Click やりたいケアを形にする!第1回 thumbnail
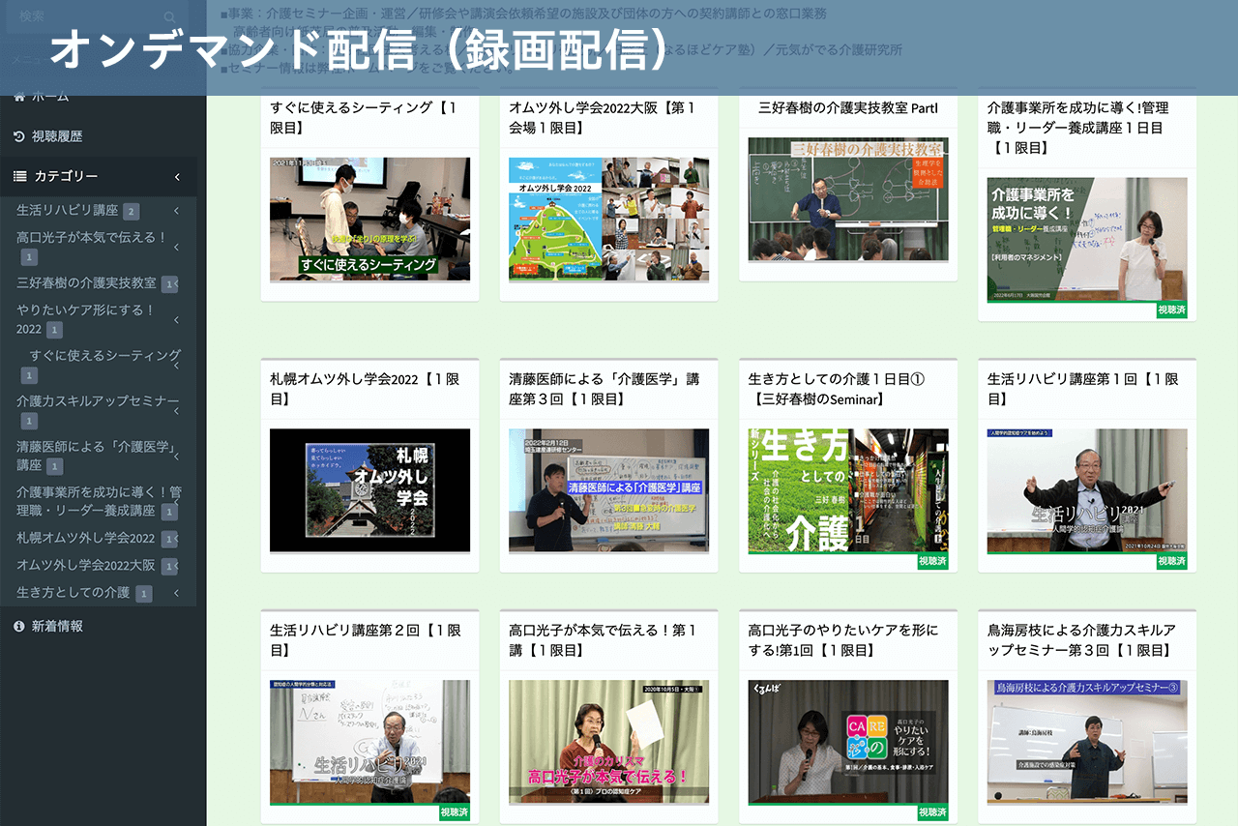 [x=848, y=742]
